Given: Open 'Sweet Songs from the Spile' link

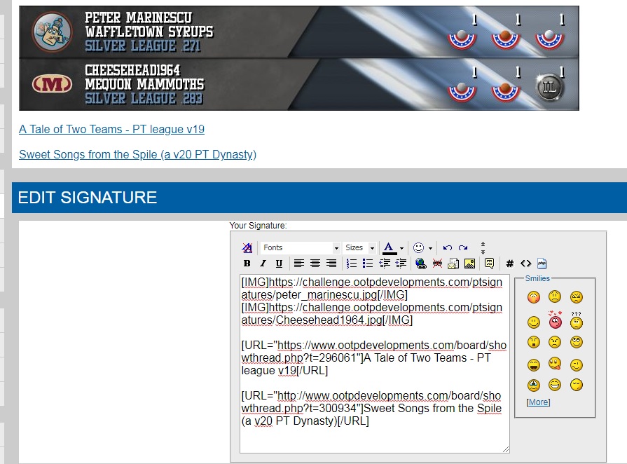Looking at the screenshot, I should [x=137, y=154].
